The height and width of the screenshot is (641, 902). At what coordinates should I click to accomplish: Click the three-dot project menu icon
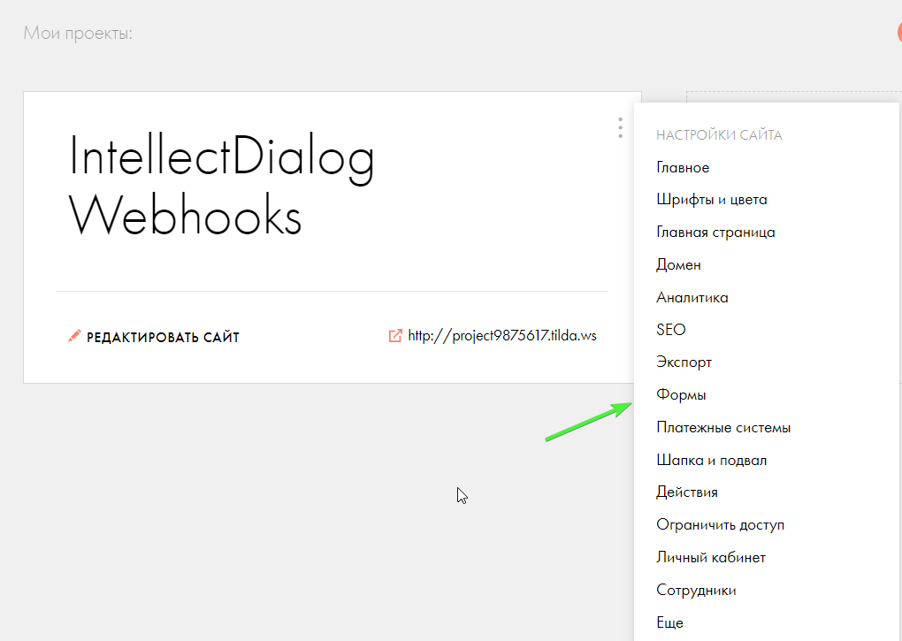(x=620, y=129)
